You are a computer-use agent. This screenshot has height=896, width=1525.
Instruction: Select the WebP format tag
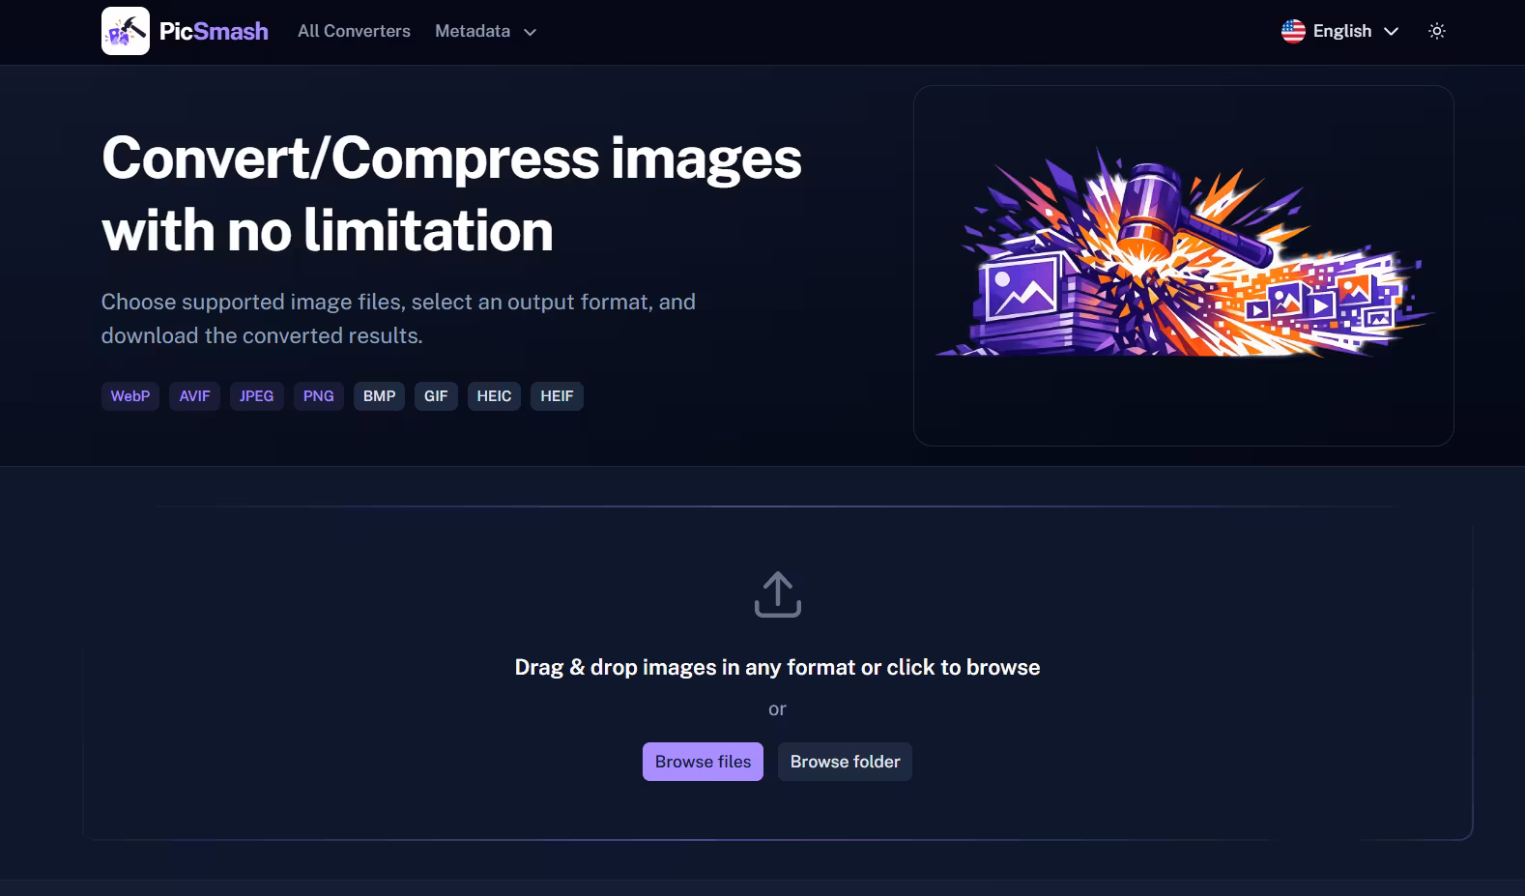pos(130,396)
